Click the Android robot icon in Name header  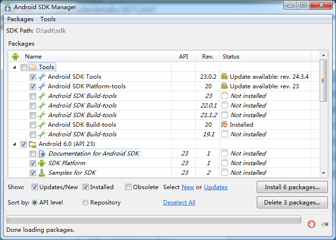click(x=15, y=57)
